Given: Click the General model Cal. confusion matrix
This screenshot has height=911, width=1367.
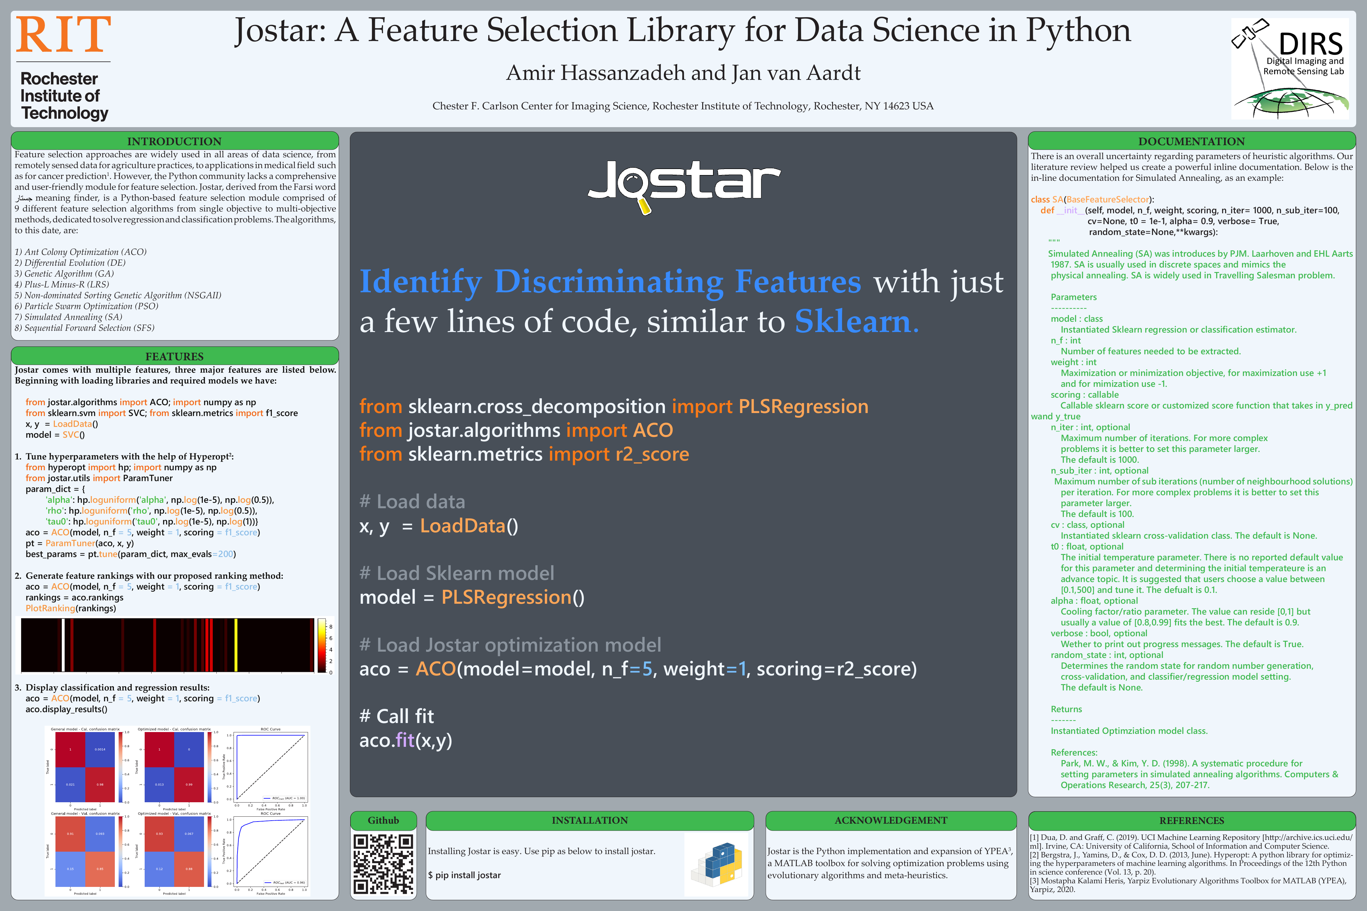Looking at the screenshot, I should pos(86,766).
